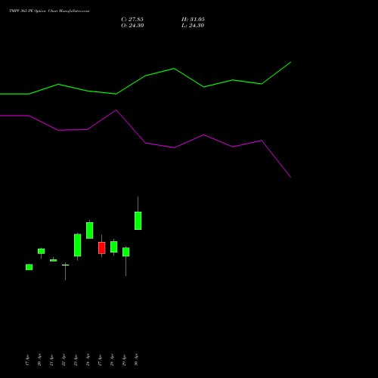The height and width of the screenshot is (378, 378).
Task: Select the 23 Apr date label
Action: click(76, 360)
